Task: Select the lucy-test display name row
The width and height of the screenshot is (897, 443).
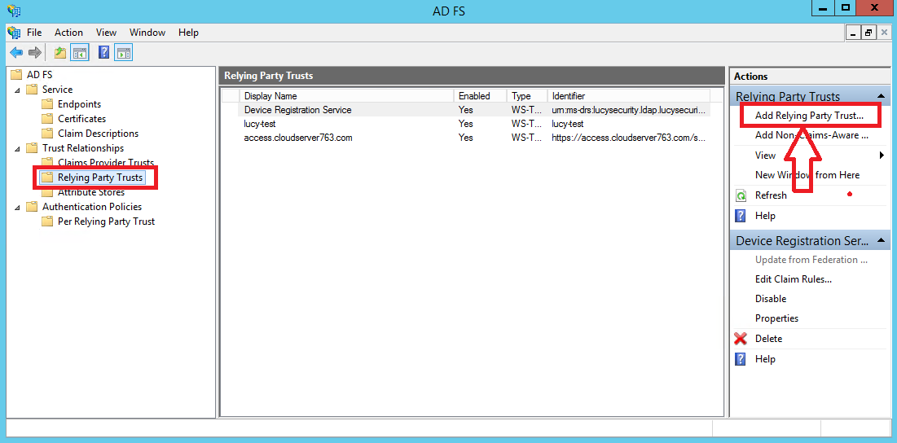Action: click(260, 124)
